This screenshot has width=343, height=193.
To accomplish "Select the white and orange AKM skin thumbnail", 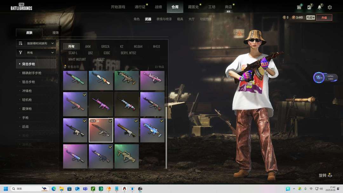I will [x=101, y=80].
